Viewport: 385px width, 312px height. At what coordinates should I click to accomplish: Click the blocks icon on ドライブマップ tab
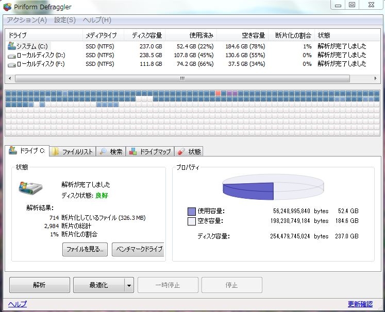pos(133,151)
